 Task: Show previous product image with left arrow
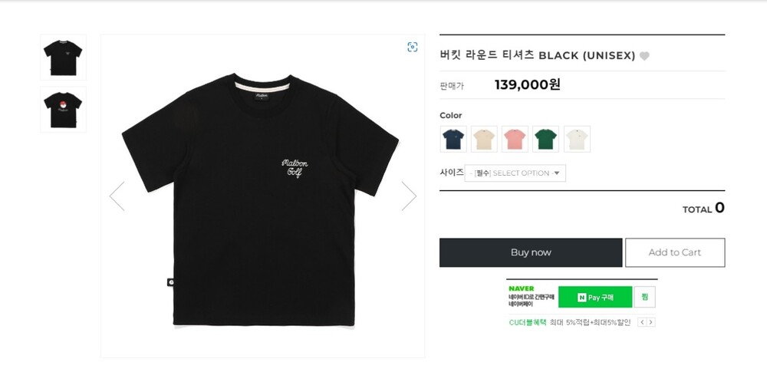(117, 196)
